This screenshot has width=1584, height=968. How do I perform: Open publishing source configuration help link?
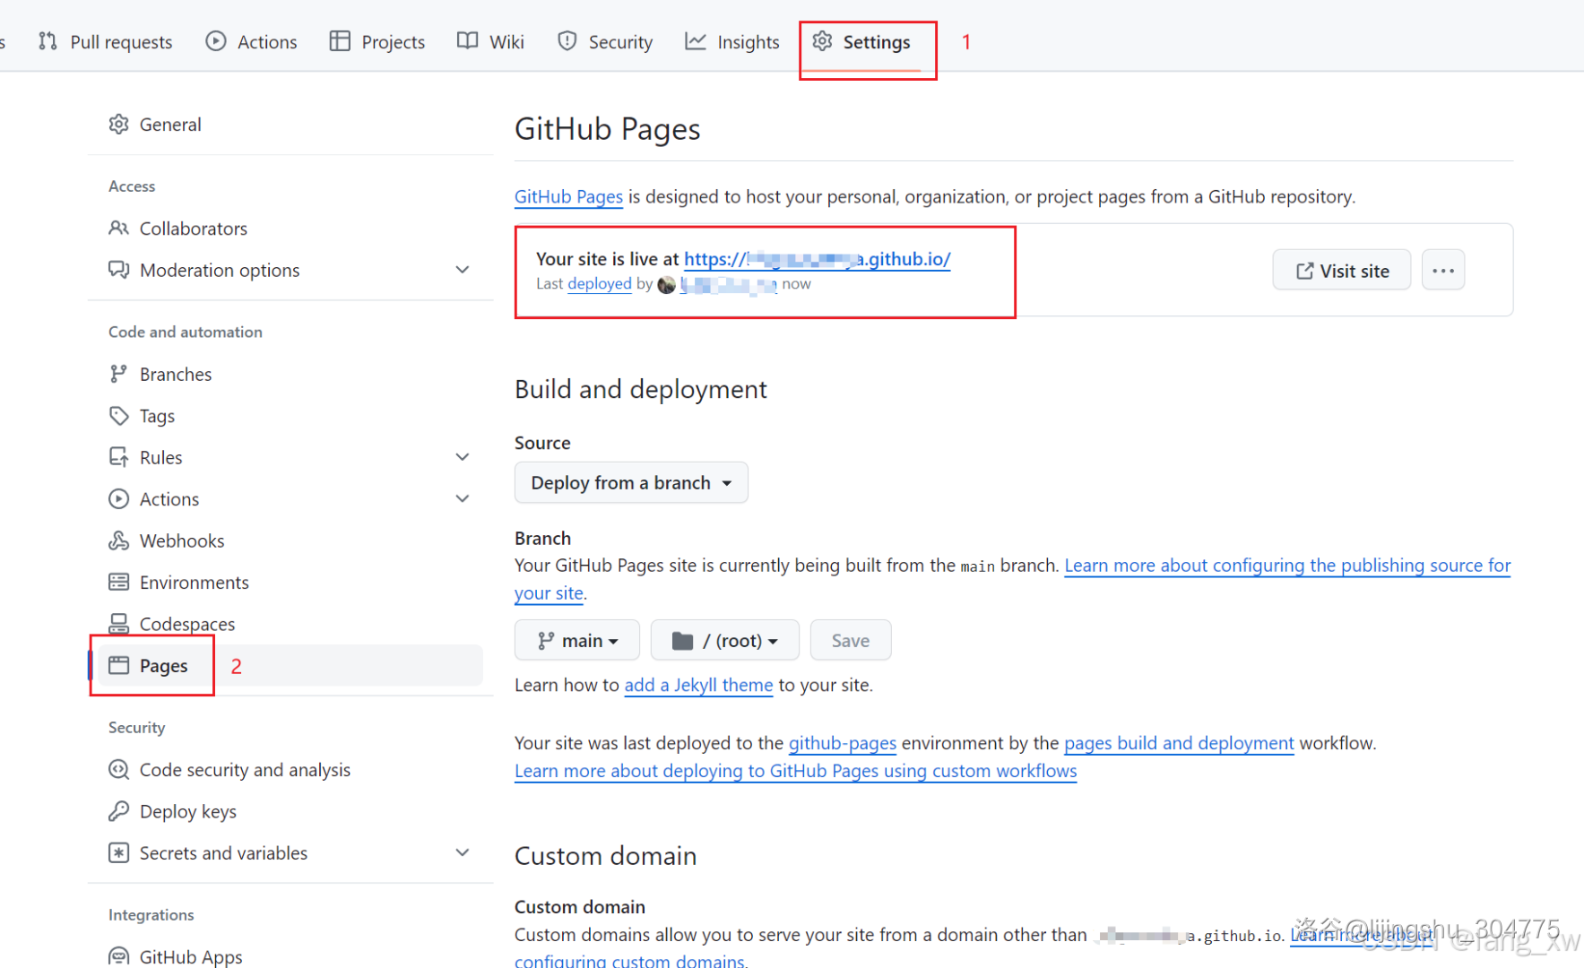(1287, 566)
